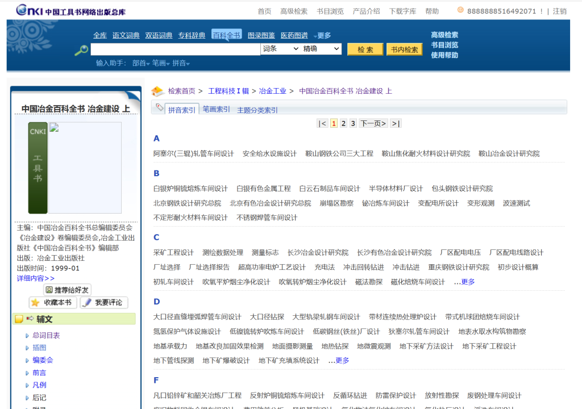Click the yellow note icon beside 辅文
582x409 pixels.
tap(19, 319)
